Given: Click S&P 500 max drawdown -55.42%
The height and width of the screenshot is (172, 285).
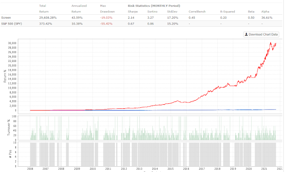Looking at the screenshot, I should [x=106, y=24].
